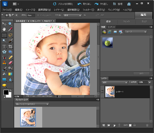Viewport: 154px width, 133px height.
Task: Select the Quick Selection brush tool
Action: pos(10,41)
